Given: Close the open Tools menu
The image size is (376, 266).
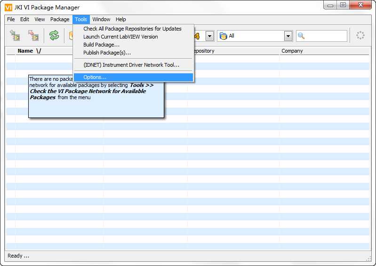Looking at the screenshot, I should coord(81,19).
